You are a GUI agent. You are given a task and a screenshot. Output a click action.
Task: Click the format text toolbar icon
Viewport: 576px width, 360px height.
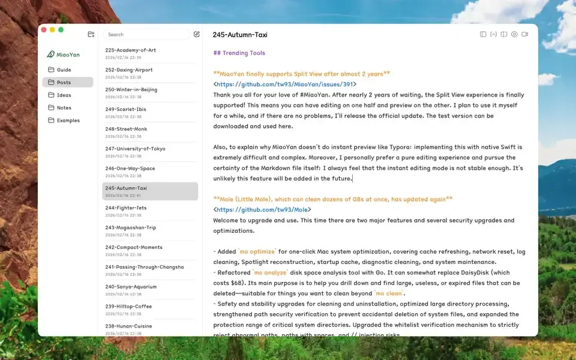pyautogui.click(x=493, y=34)
